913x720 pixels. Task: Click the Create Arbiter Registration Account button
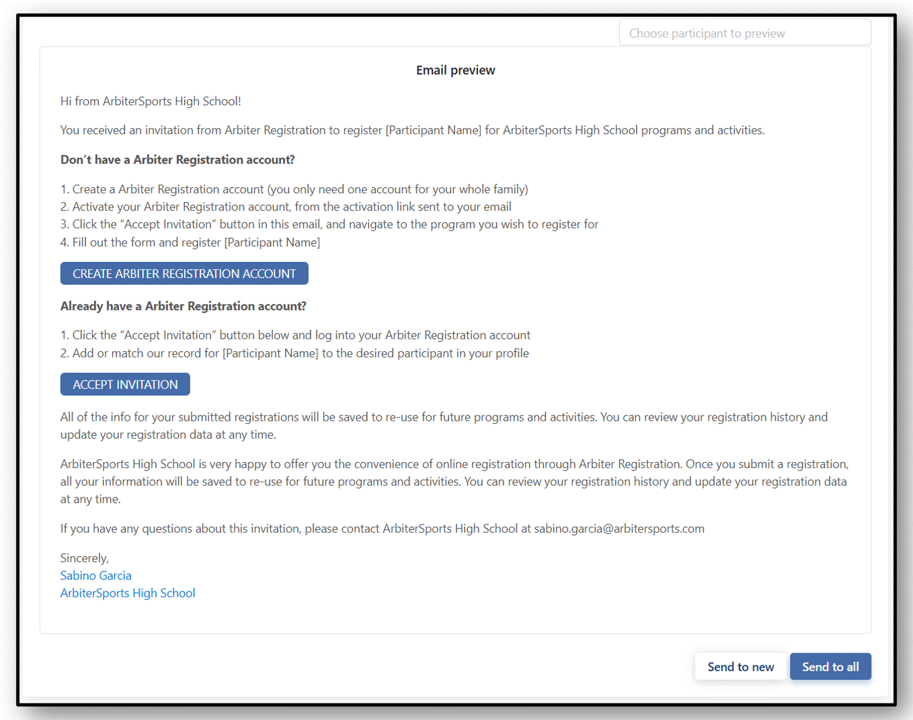coord(184,273)
